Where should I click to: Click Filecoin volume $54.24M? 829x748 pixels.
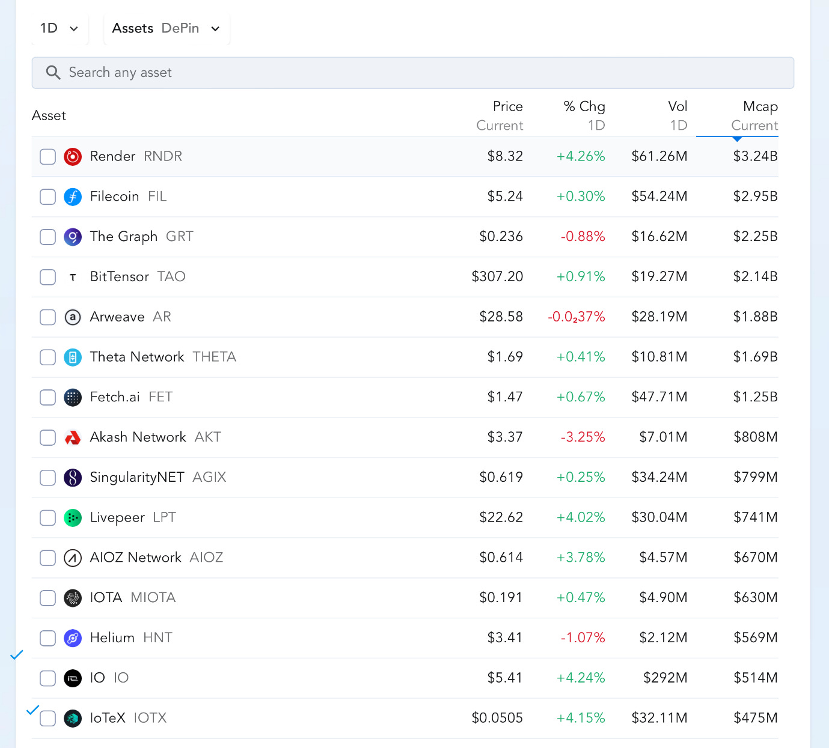659,196
